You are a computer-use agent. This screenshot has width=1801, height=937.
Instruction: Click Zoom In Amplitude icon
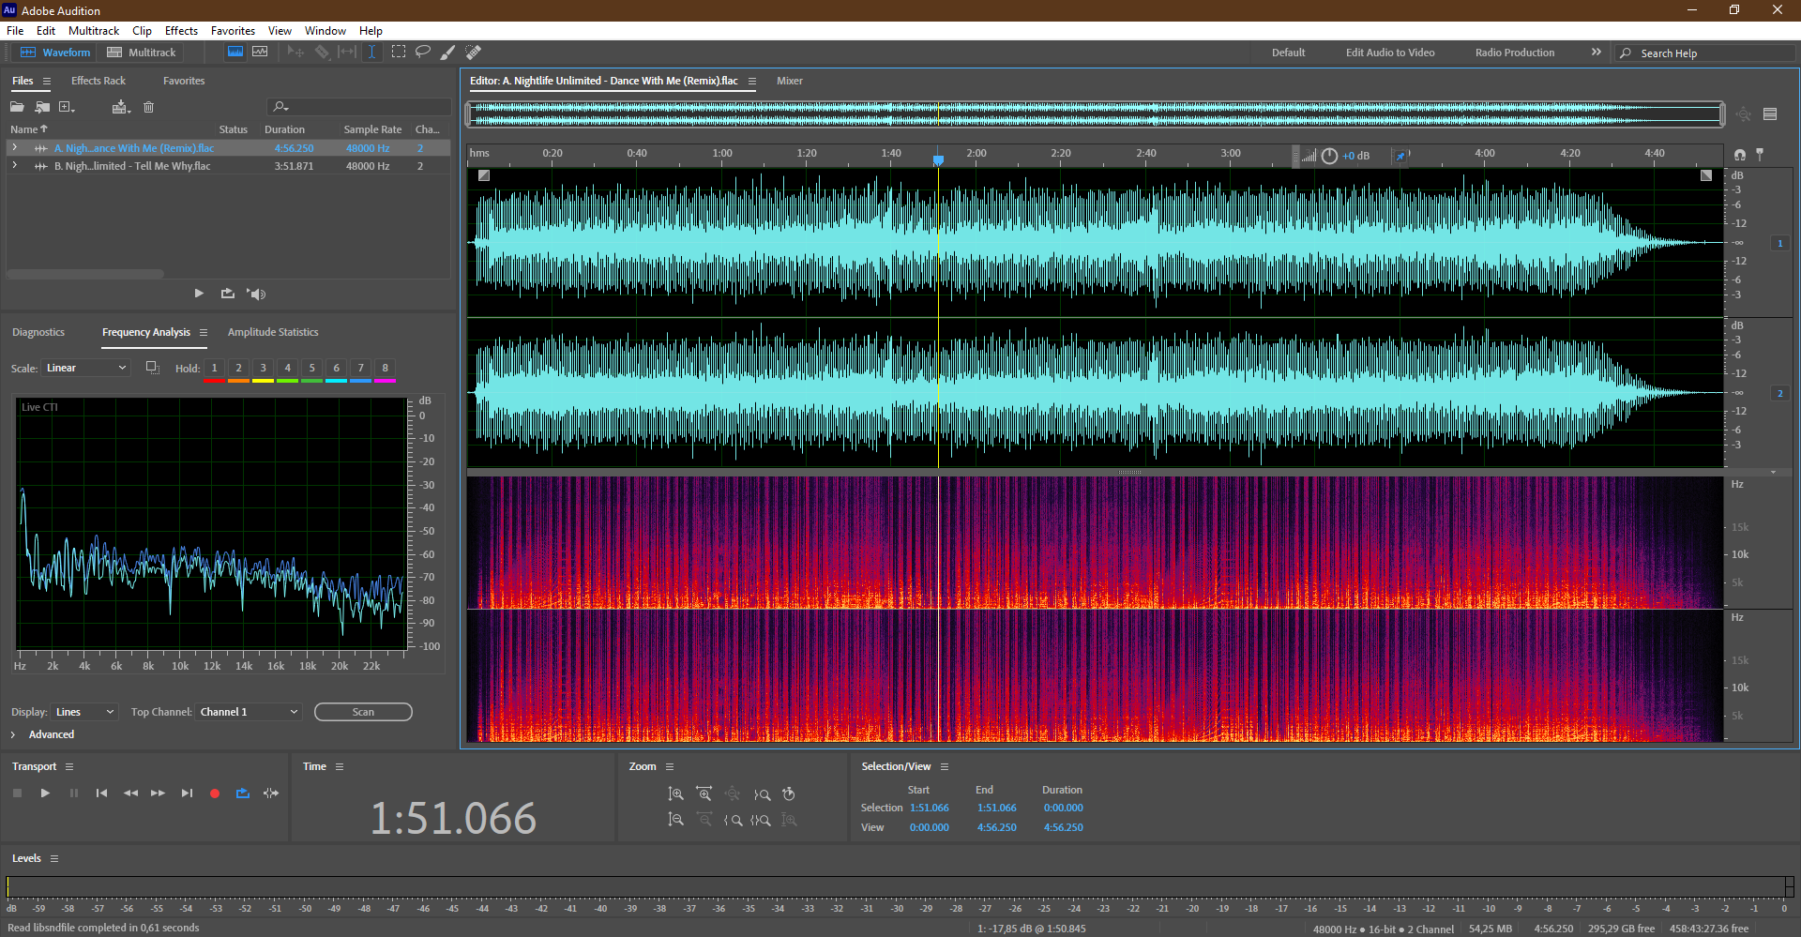point(675,794)
